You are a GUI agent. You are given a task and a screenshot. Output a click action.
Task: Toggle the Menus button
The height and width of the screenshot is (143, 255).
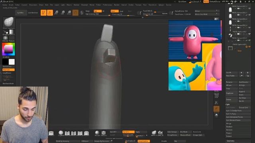click(206, 2)
